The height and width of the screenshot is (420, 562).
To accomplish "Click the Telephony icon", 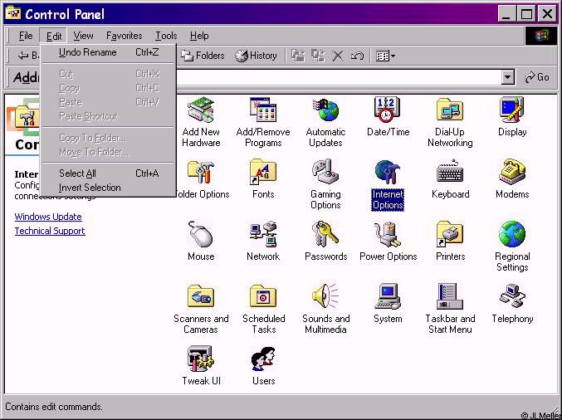I will pyautogui.click(x=512, y=295).
